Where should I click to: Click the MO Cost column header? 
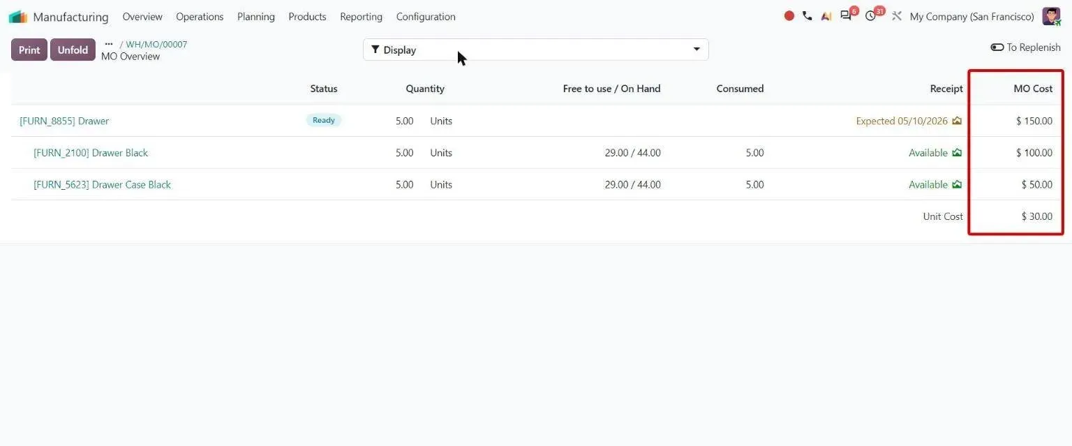point(1033,89)
